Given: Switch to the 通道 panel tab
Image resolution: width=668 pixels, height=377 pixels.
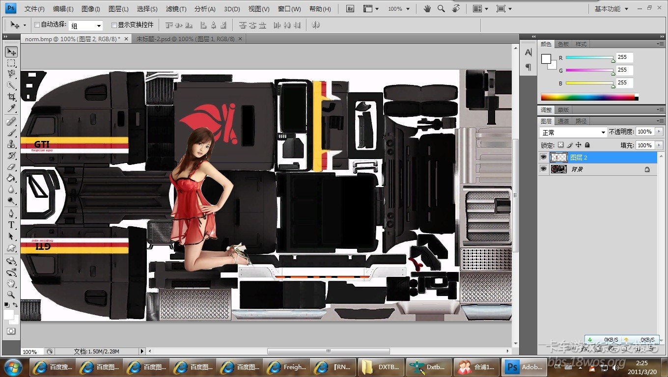Looking at the screenshot, I should click(563, 121).
